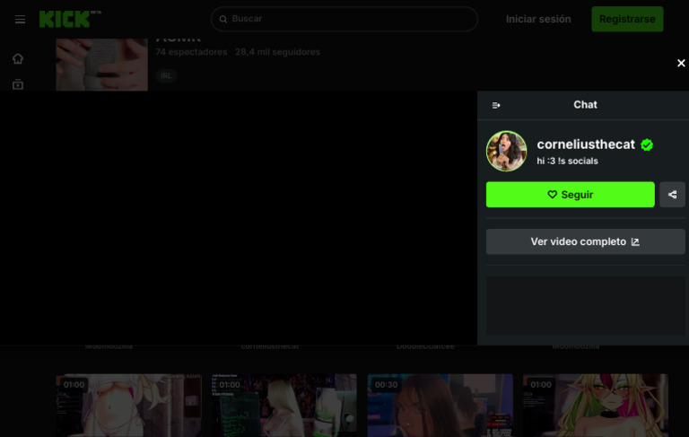Click the share icon button
The height and width of the screenshot is (437, 689).
(672, 195)
